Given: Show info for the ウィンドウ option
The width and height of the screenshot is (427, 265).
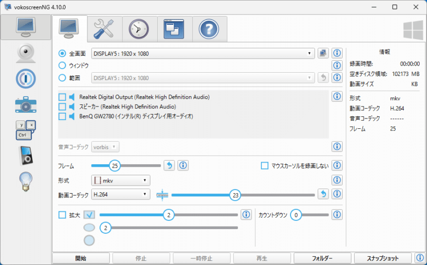Looking at the screenshot, I should pyautogui.click(x=337, y=65).
